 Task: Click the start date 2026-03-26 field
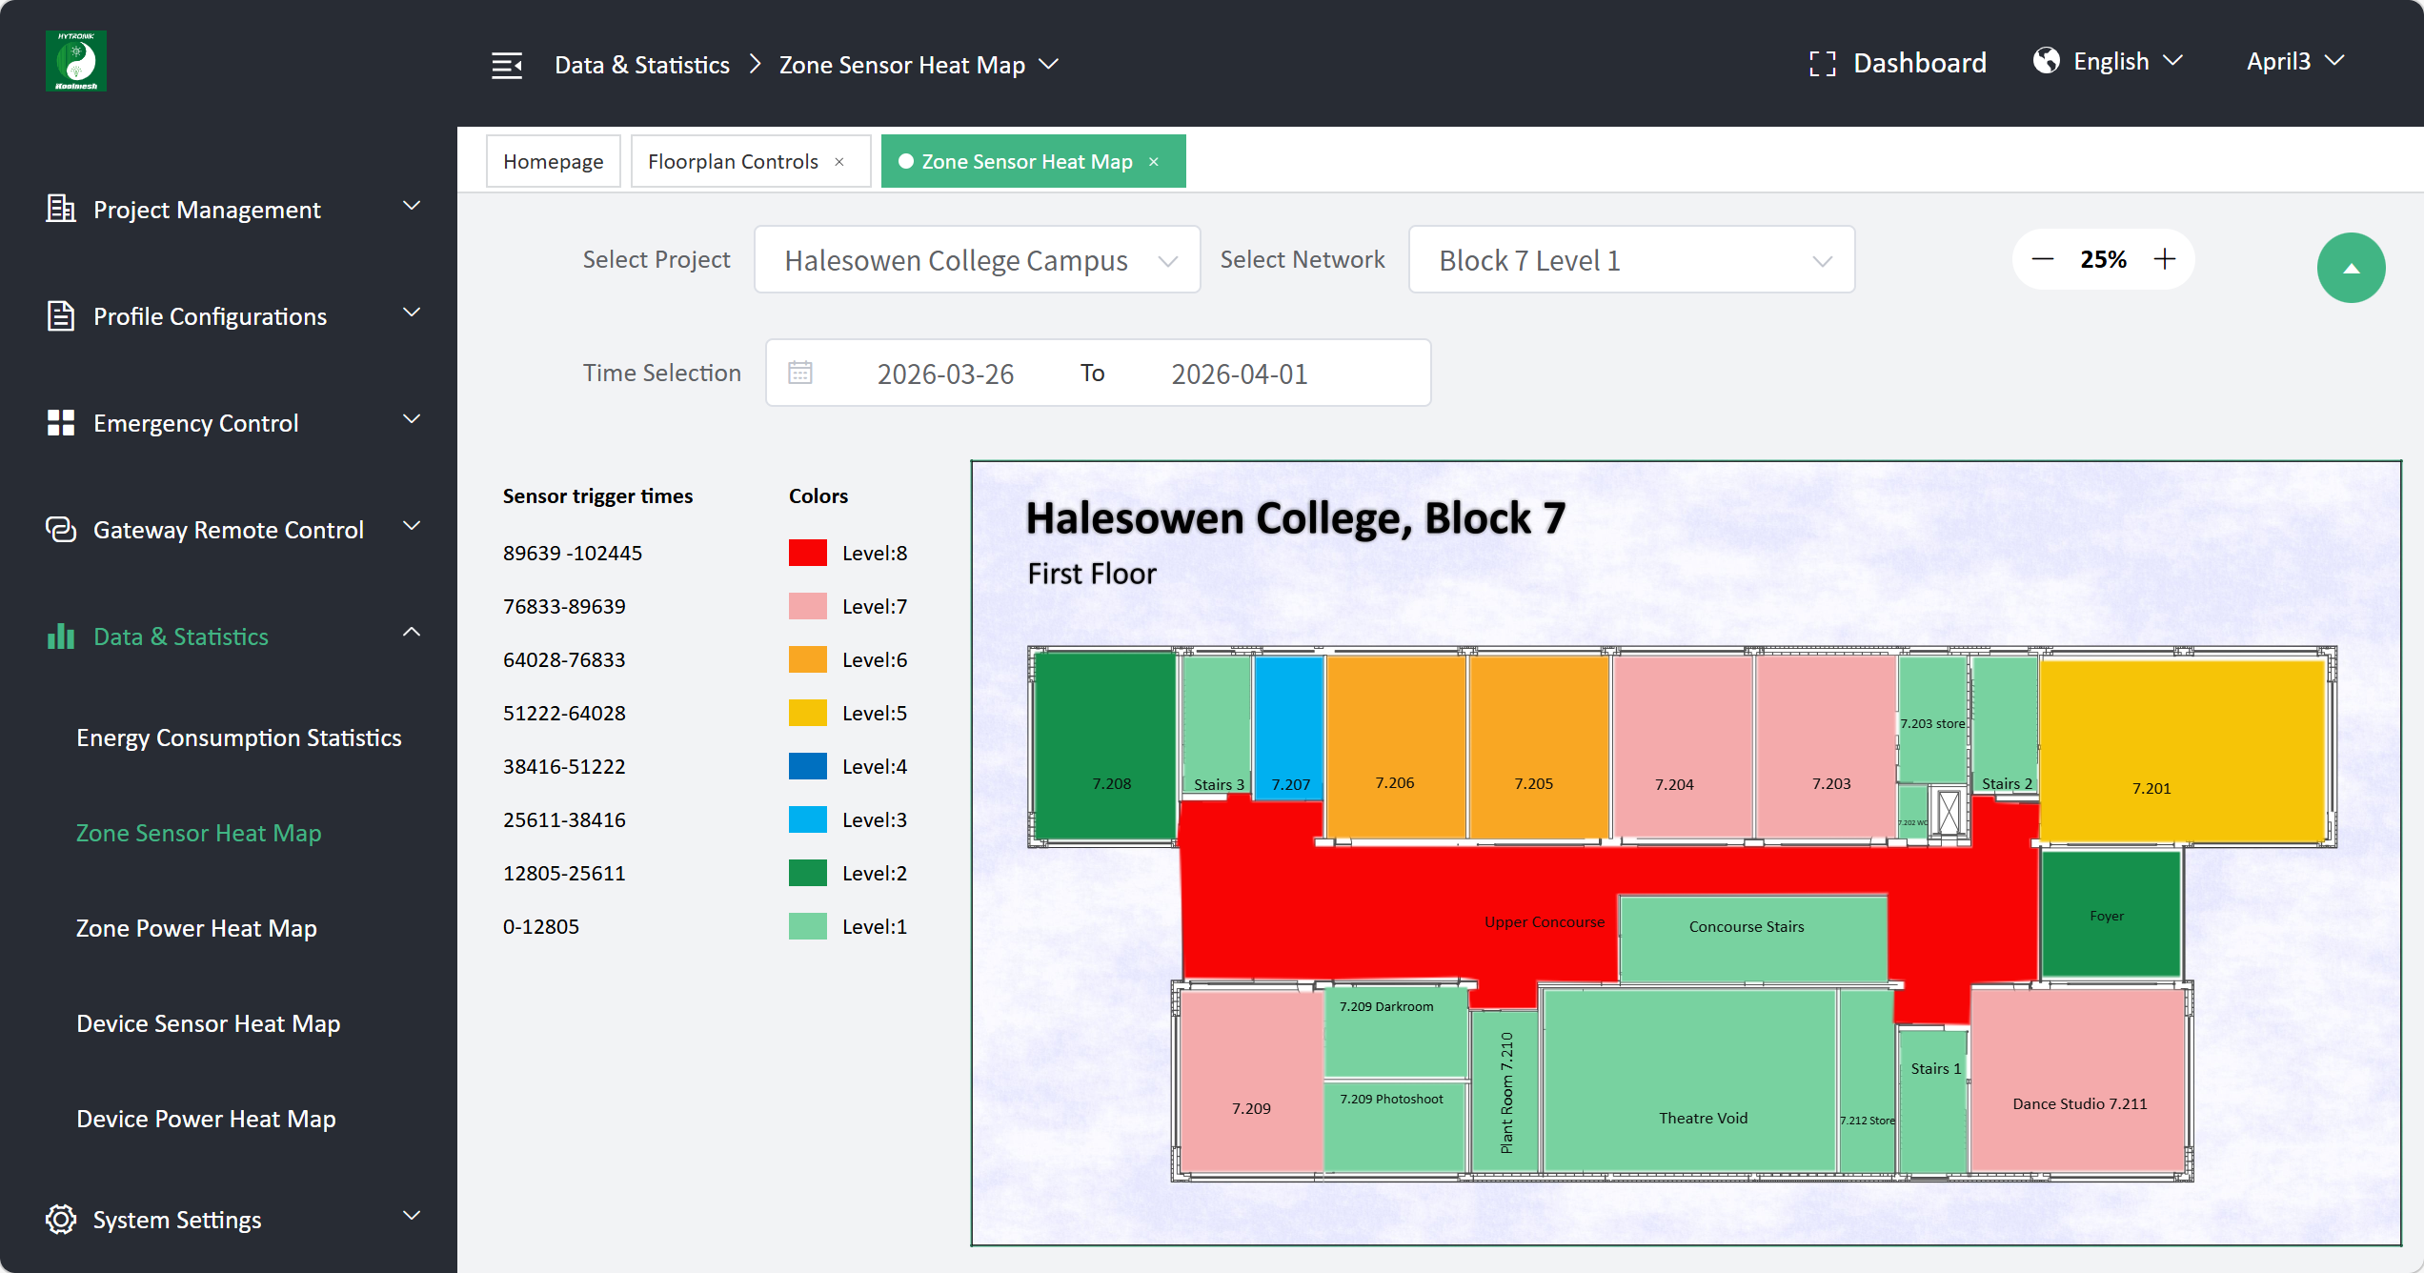point(945,374)
